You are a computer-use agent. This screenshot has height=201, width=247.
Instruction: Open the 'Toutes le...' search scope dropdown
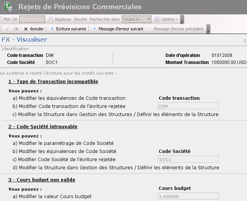point(137,19)
